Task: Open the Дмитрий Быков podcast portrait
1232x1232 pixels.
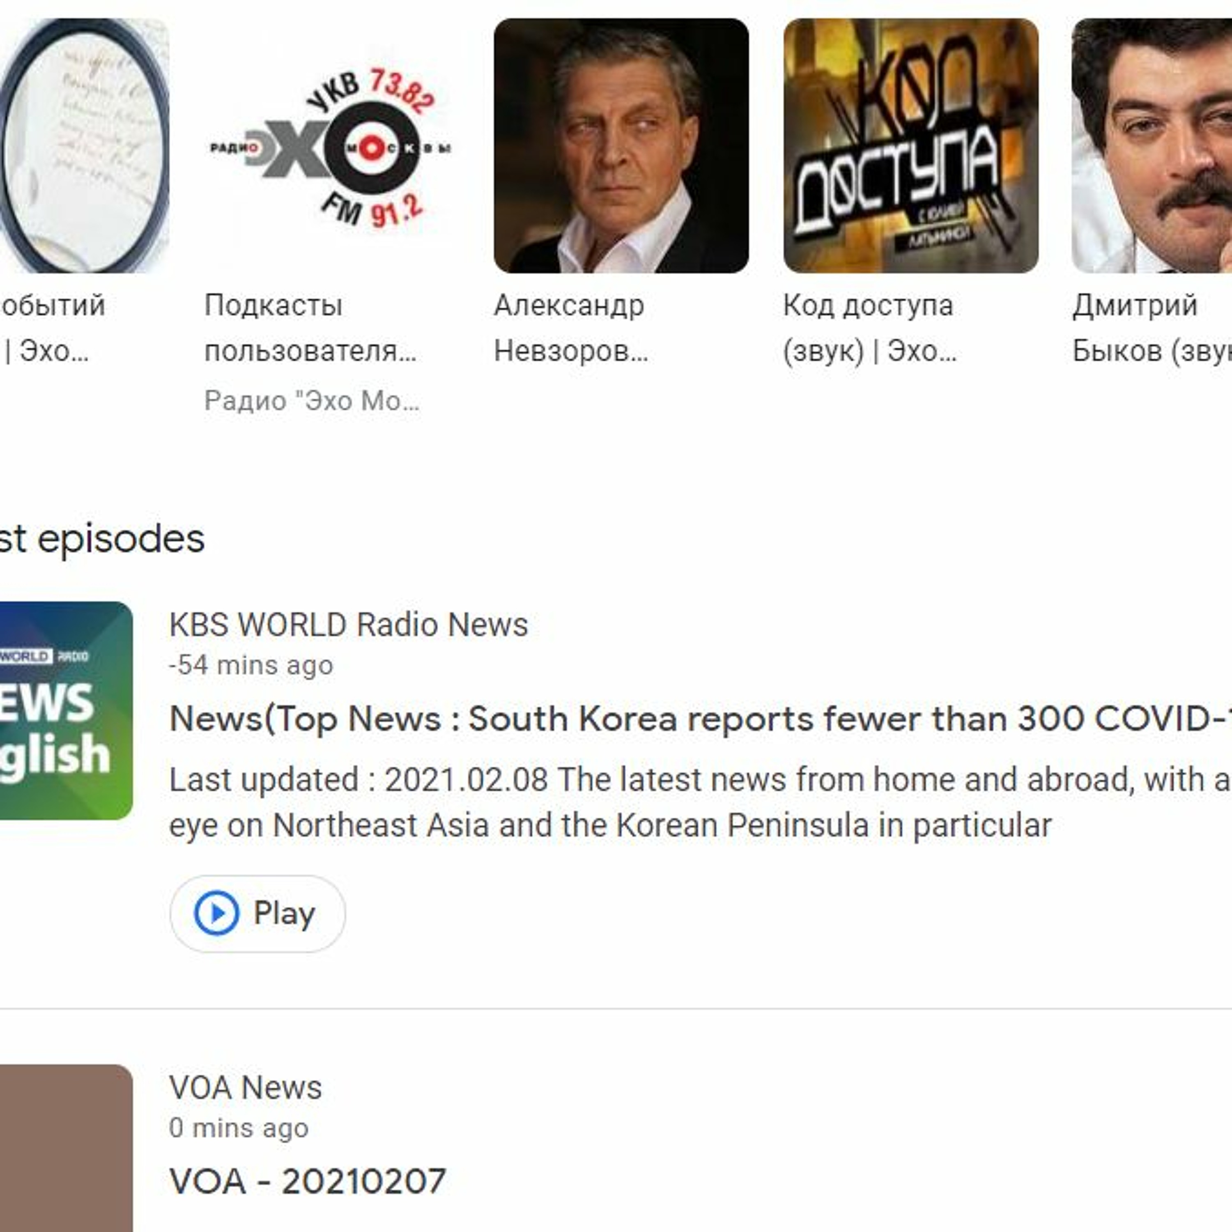Action: coord(1152,146)
